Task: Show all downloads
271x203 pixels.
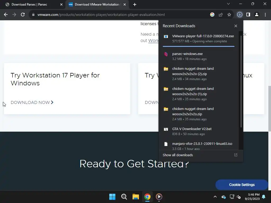Action: coord(178,155)
